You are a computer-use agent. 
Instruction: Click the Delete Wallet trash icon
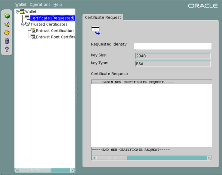pos(7,41)
